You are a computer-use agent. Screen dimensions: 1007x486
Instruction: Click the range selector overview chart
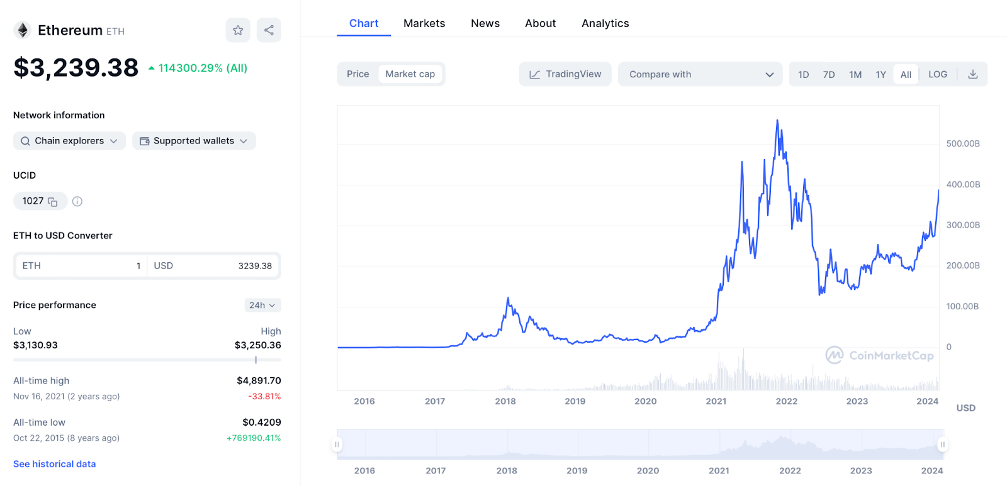click(640, 445)
